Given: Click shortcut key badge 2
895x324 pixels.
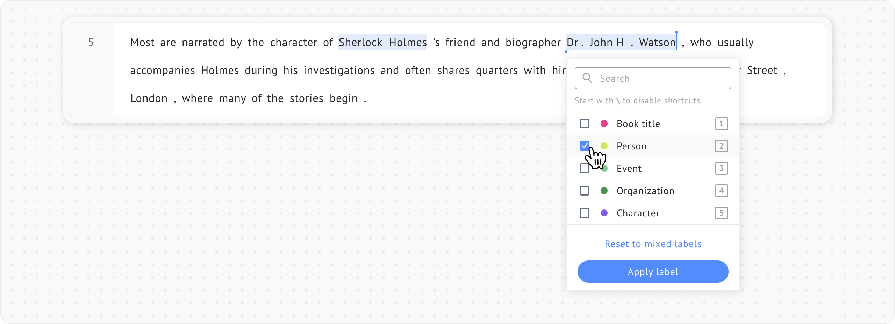Looking at the screenshot, I should pos(721,146).
